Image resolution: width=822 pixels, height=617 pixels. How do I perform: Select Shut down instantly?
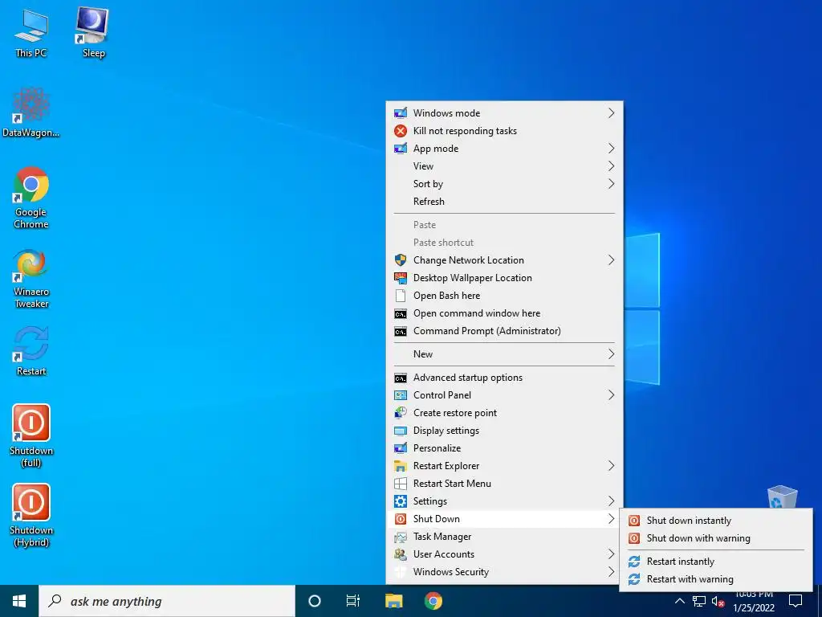[716, 521]
